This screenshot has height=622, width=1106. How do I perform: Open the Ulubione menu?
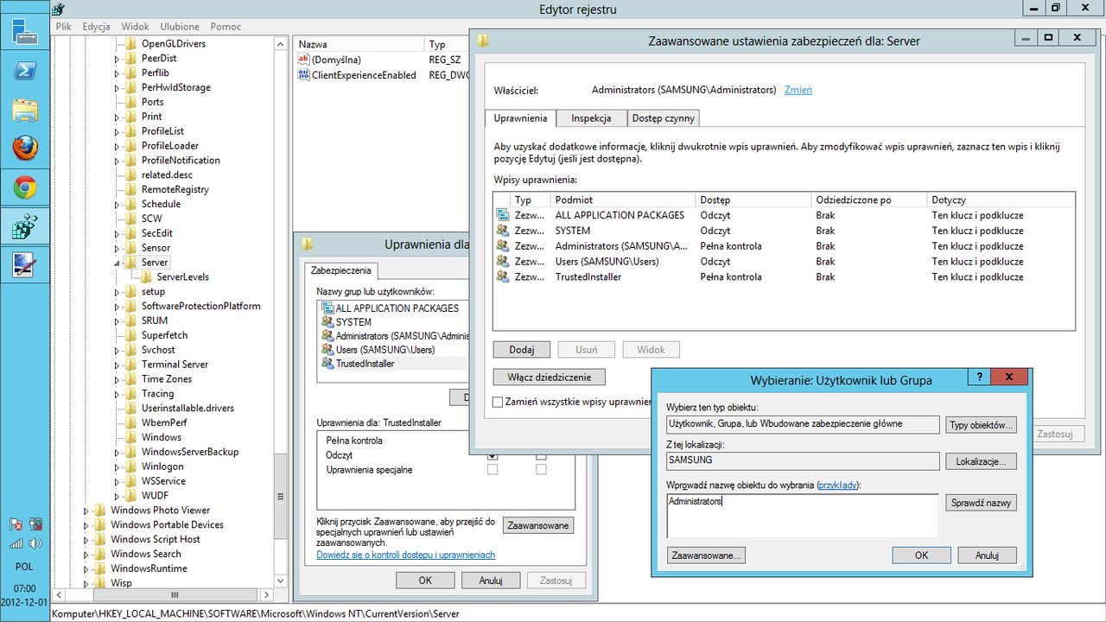coord(180,27)
